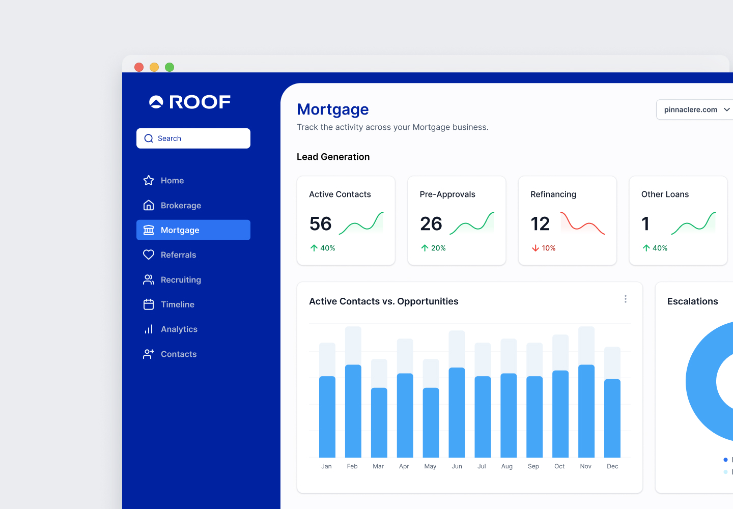Click the Escalations donut chart
The height and width of the screenshot is (509, 733).
click(702, 382)
